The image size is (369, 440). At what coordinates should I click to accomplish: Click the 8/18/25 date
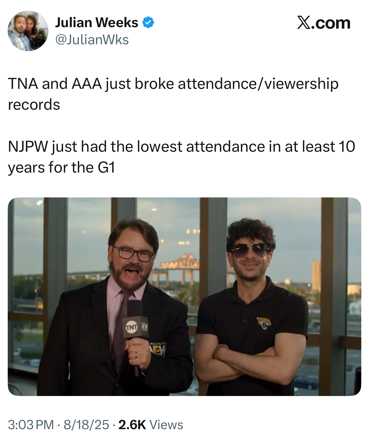click(x=86, y=425)
